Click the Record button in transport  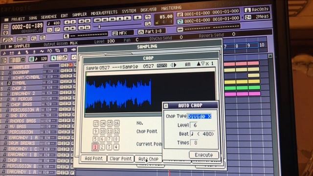pos(137,18)
